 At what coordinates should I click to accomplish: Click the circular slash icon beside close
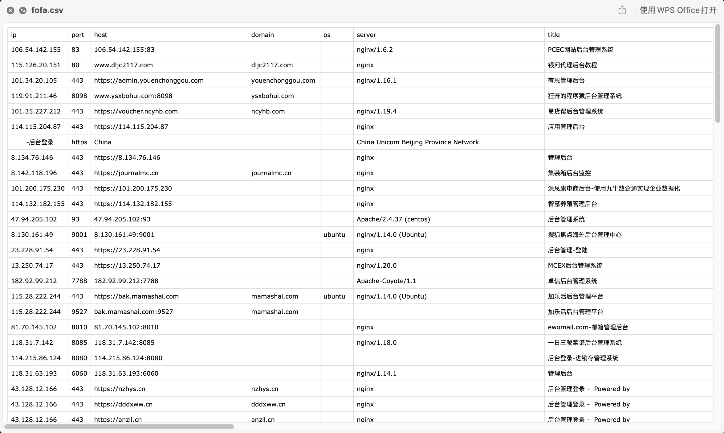coord(22,10)
